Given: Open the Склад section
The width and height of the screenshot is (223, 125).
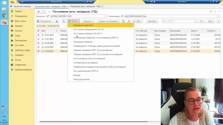Looking at the screenshot, I should pos(17,35).
